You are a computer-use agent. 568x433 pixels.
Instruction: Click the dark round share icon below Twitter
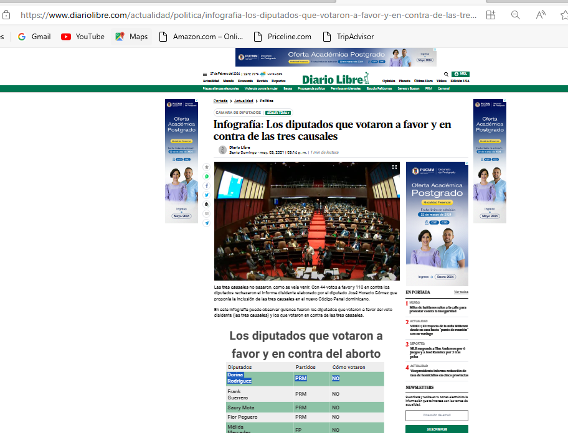(x=207, y=205)
